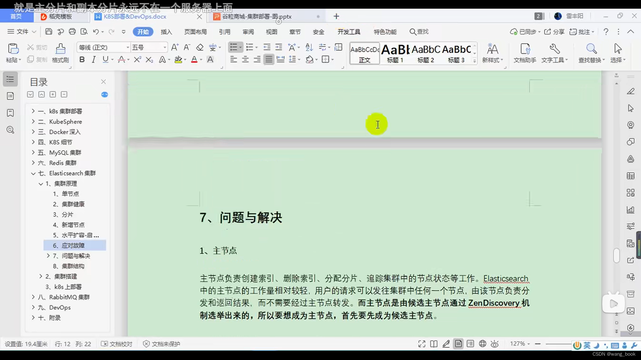
Task: Click the 剪切 cut icon
Action: tap(37, 47)
